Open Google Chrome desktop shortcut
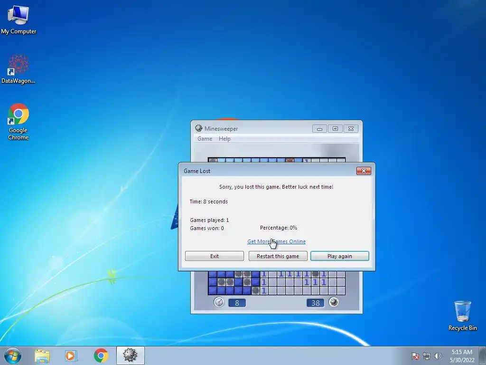Viewport: 486px width, 365px height. point(19,121)
